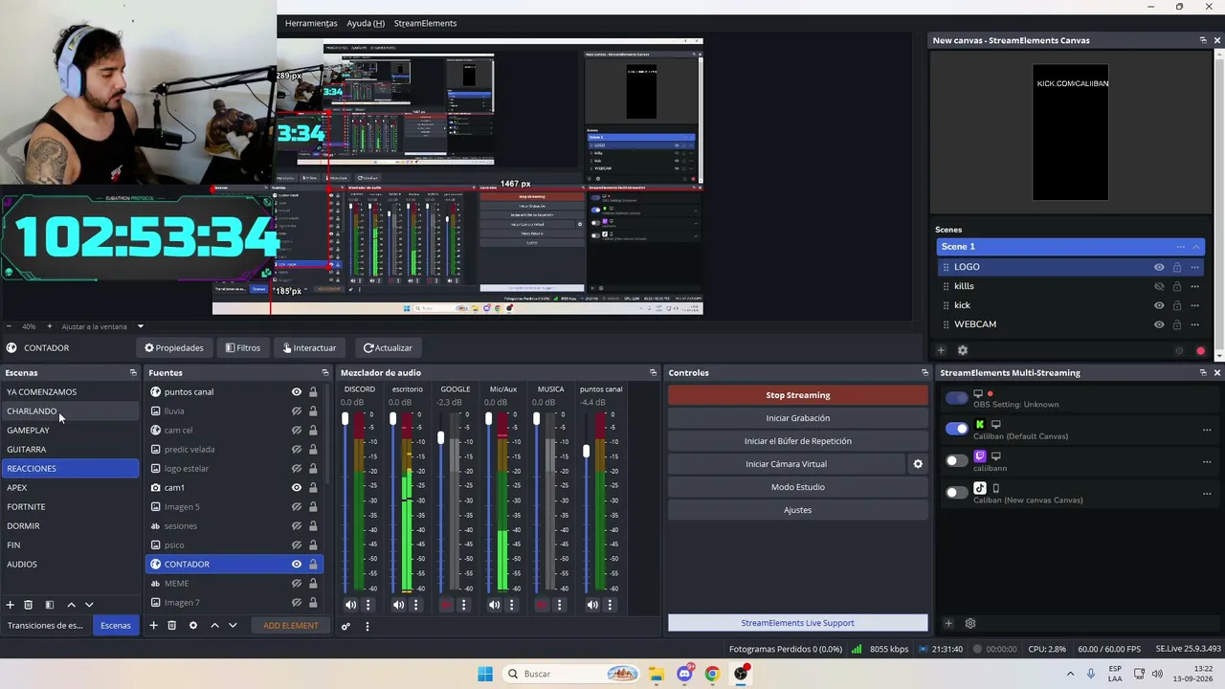Screen dimensions: 1225x689
Task: Enable the caliibann Twitch streaming toggle
Action: click(957, 460)
